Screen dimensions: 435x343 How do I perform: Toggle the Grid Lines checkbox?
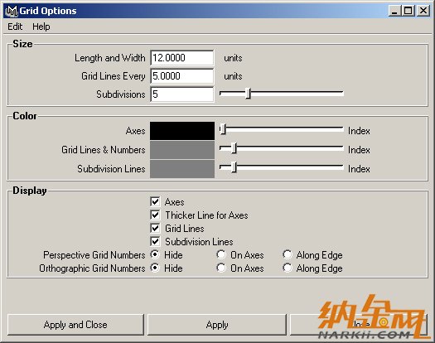click(155, 229)
